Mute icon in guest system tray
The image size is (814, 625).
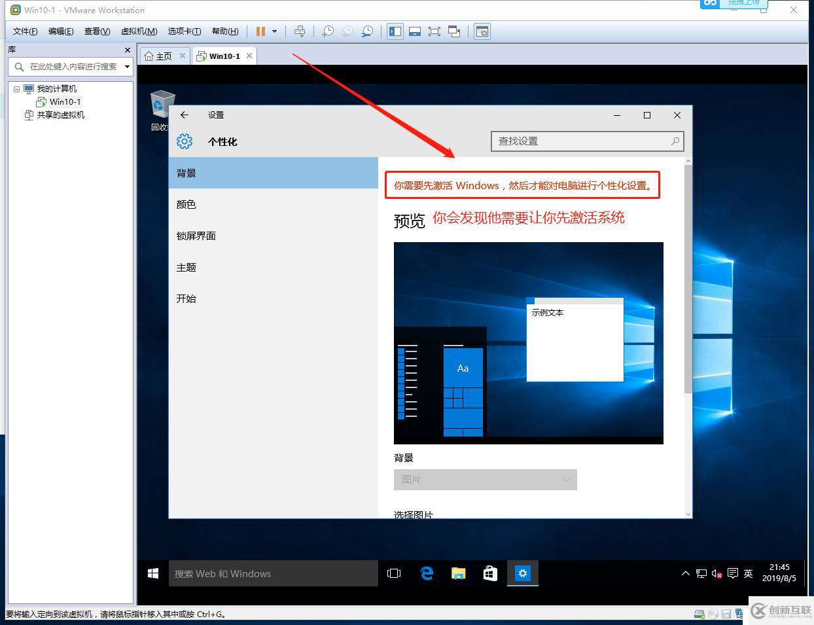tap(717, 573)
